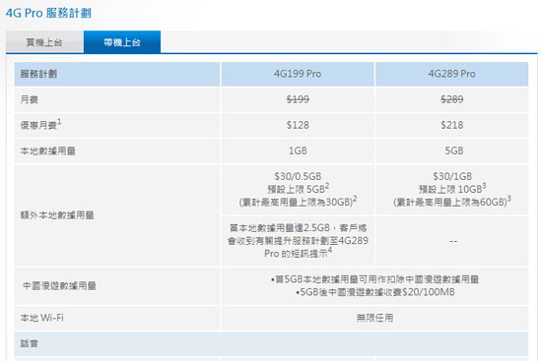Click the 首5GB本地數據用量 roaming note
The width and height of the screenshot is (542, 361).
pyautogui.click(x=375, y=279)
